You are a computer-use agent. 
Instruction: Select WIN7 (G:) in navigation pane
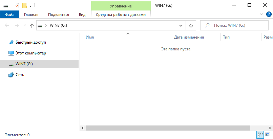(x=40, y=64)
